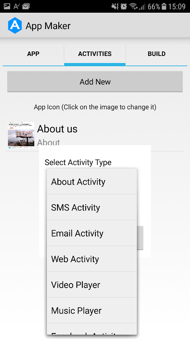
Task: Tap the battery icon in status bar
Action: coord(164,6)
